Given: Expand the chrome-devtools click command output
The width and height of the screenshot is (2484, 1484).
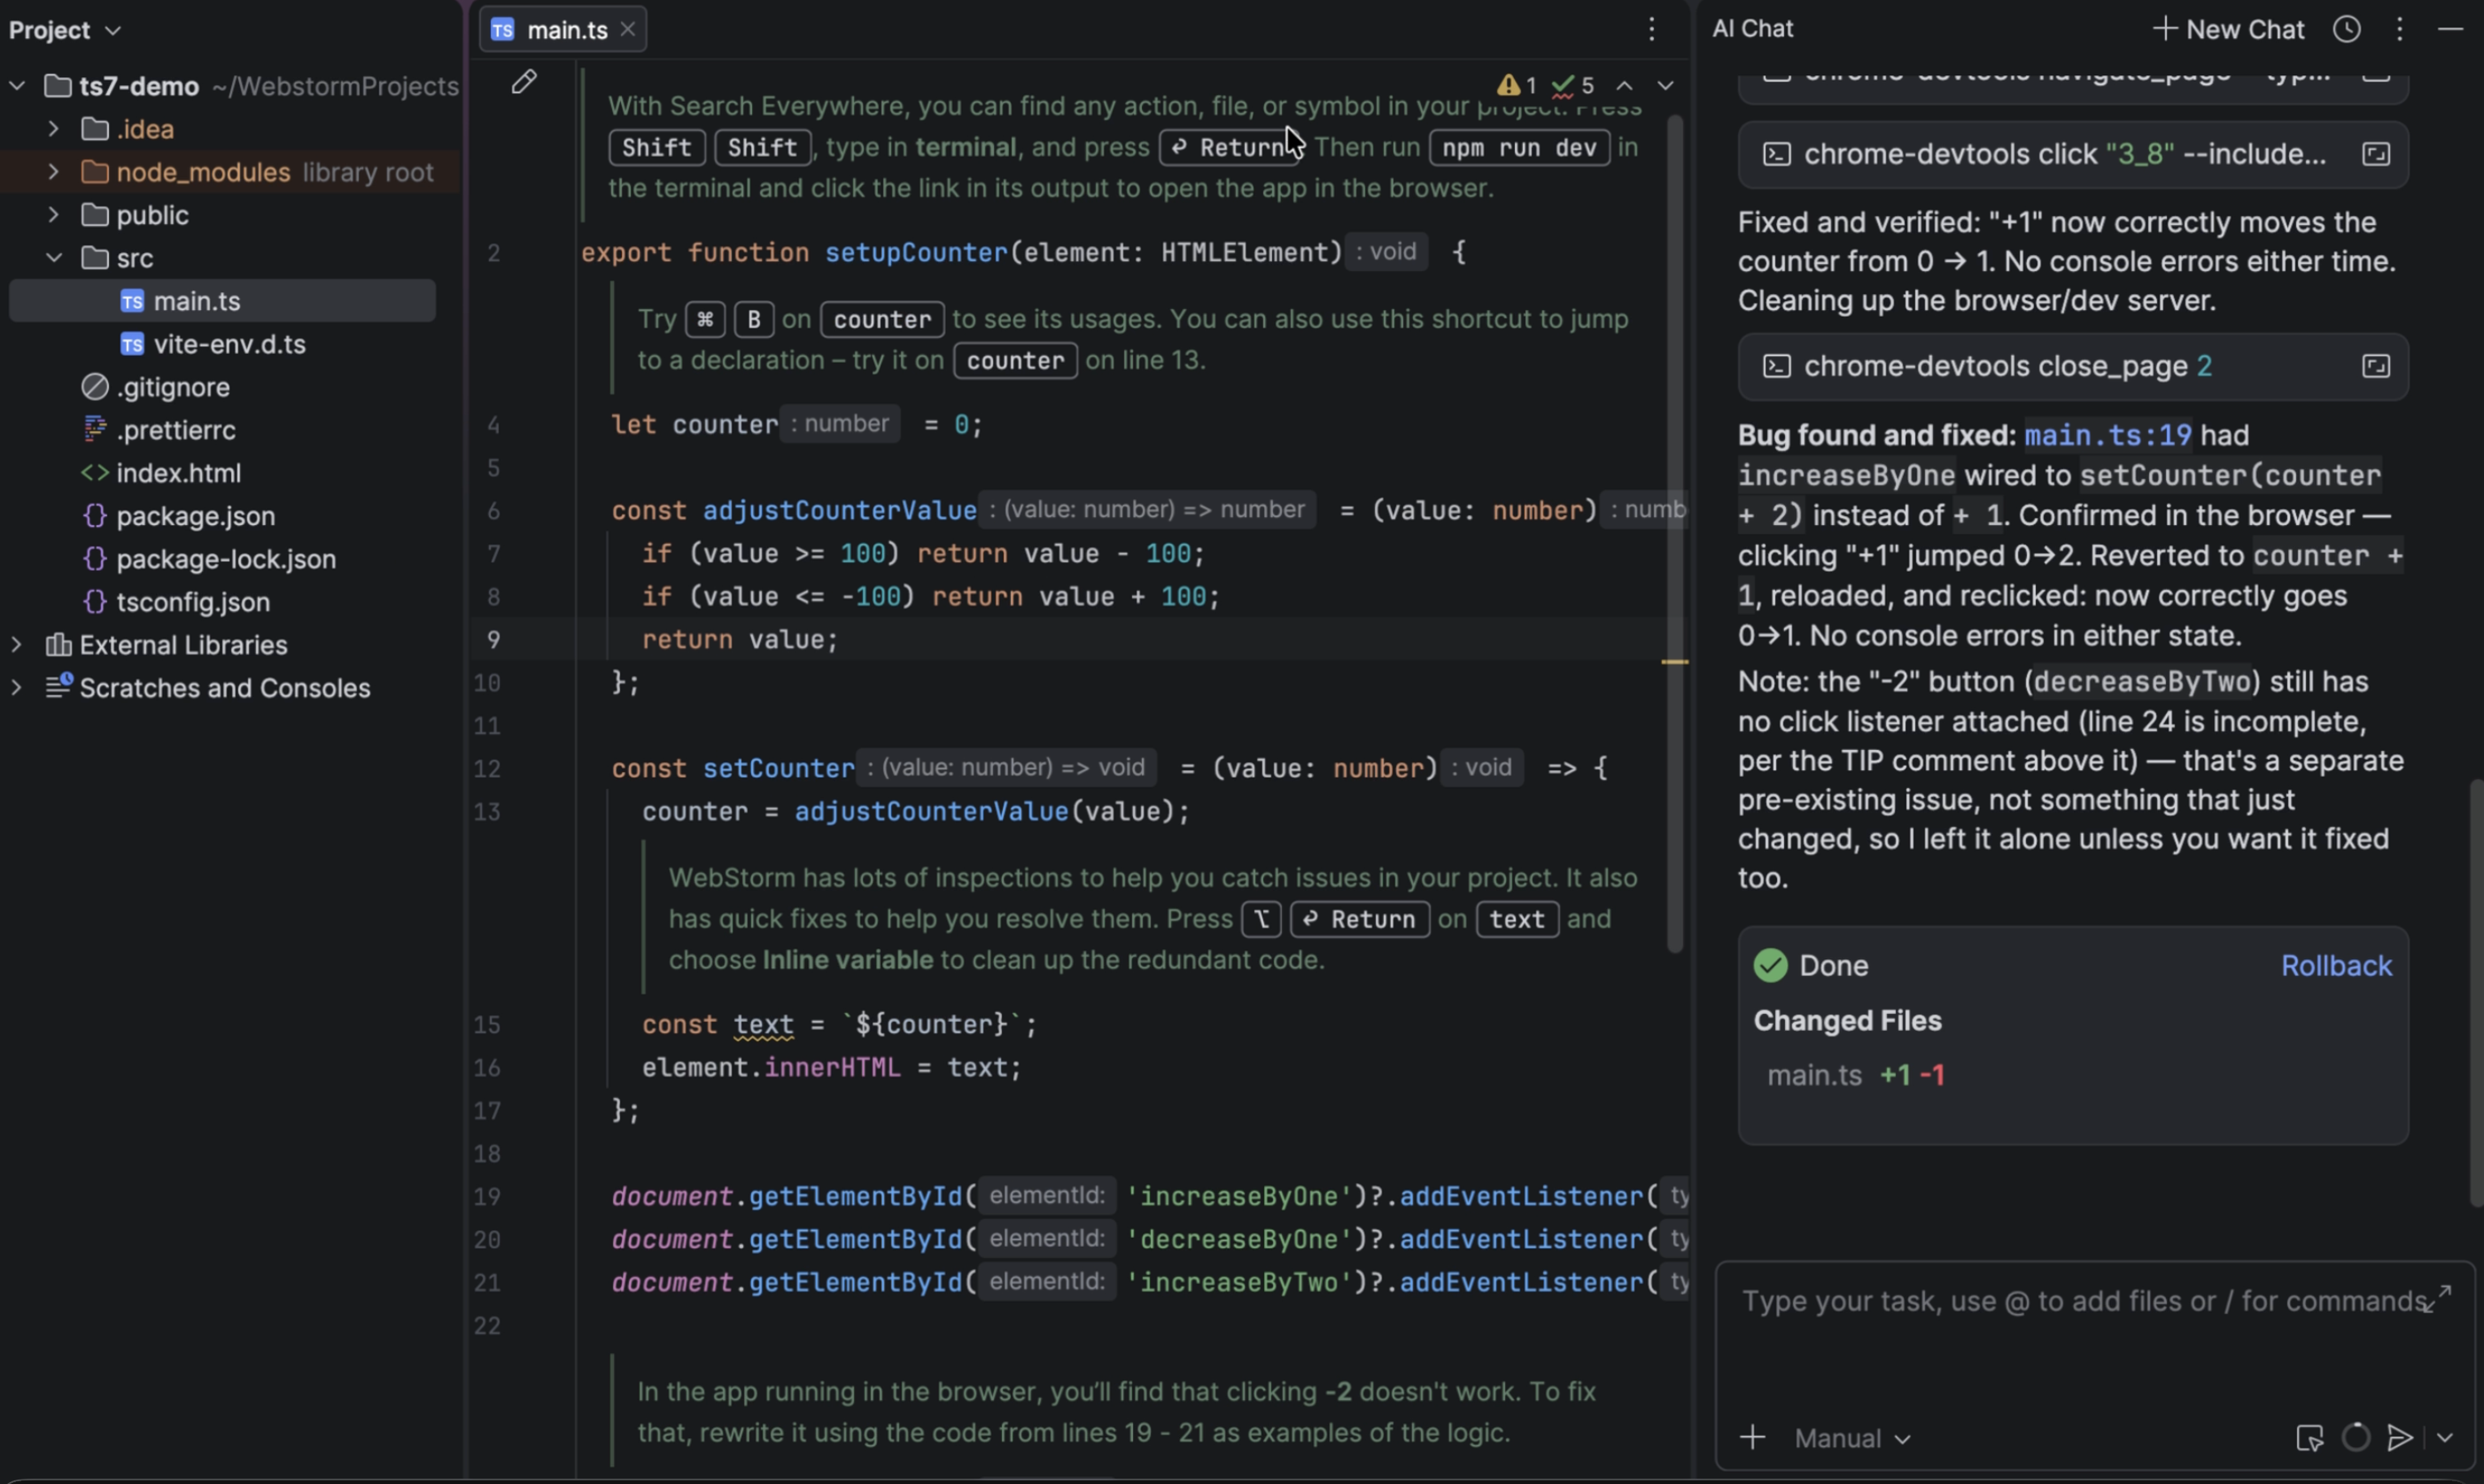Looking at the screenshot, I should click(x=2376, y=154).
